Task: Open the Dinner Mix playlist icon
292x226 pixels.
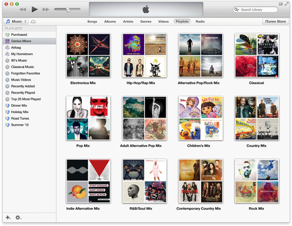Action: (8, 105)
